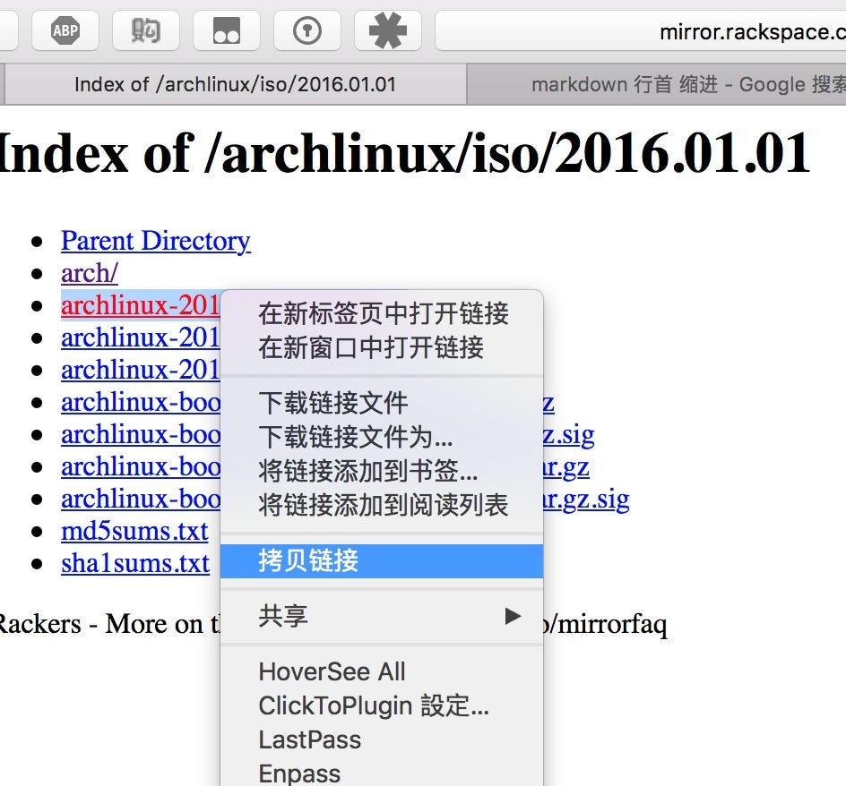The width and height of the screenshot is (846, 786).
Task: Select 下载链接文件 menu entry
Action: tap(382, 403)
